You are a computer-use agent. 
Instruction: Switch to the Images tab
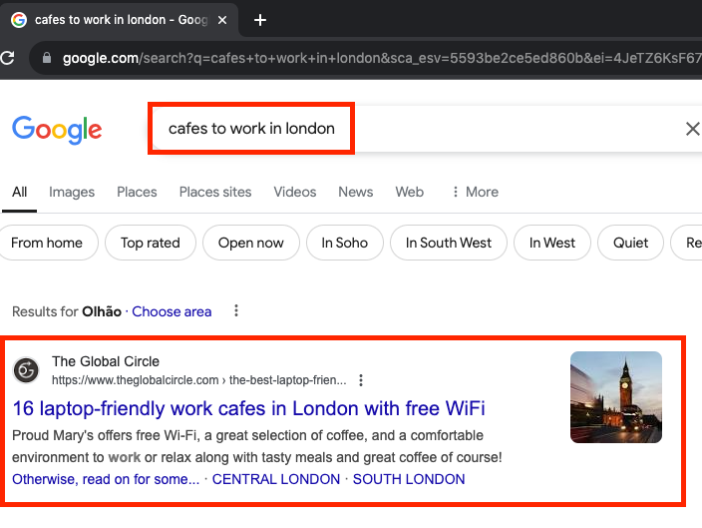pos(72,192)
